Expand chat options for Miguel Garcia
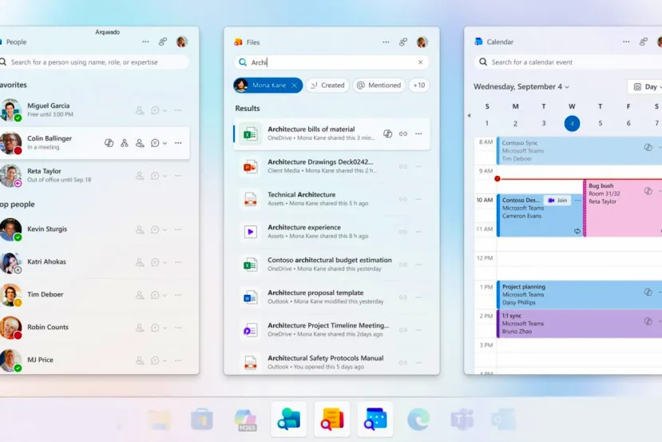The image size is (662, 442). [x=165, y=110]
